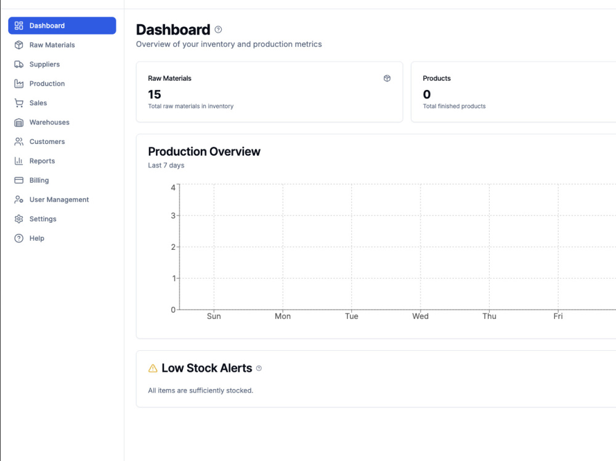Click the 'Tue' label on chart axis
616x461 pixels.
click(x=351, y=316)
